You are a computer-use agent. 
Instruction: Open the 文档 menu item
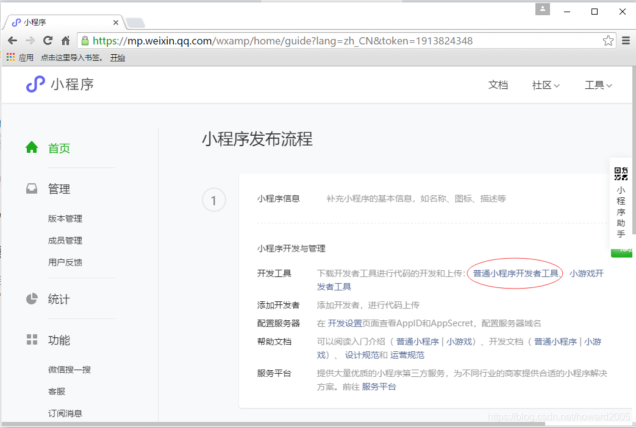coord(498,85)
